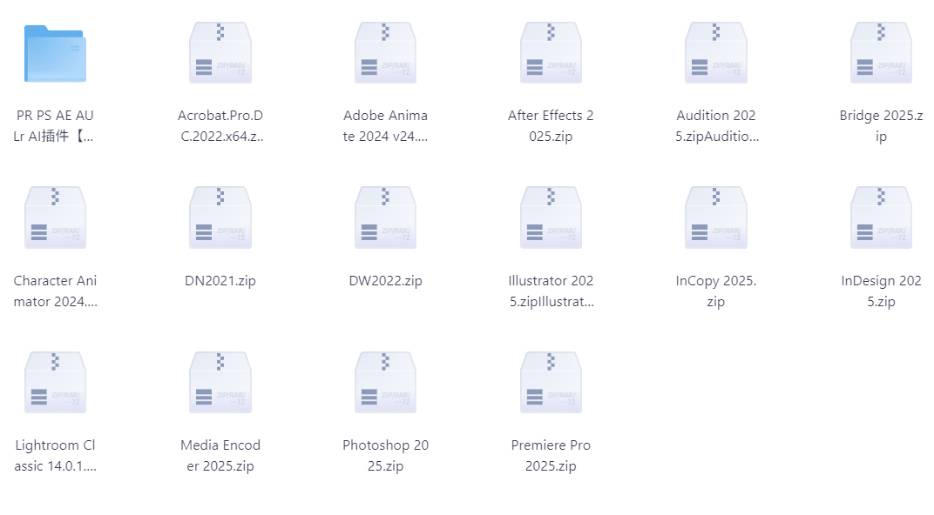Screen dimensions: 934x515
Task: Select the After Effects 2025.zip file icon
Action: (x=551, y=53)
